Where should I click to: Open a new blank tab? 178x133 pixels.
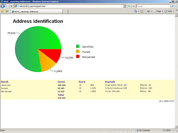click(x=66, y=12)
